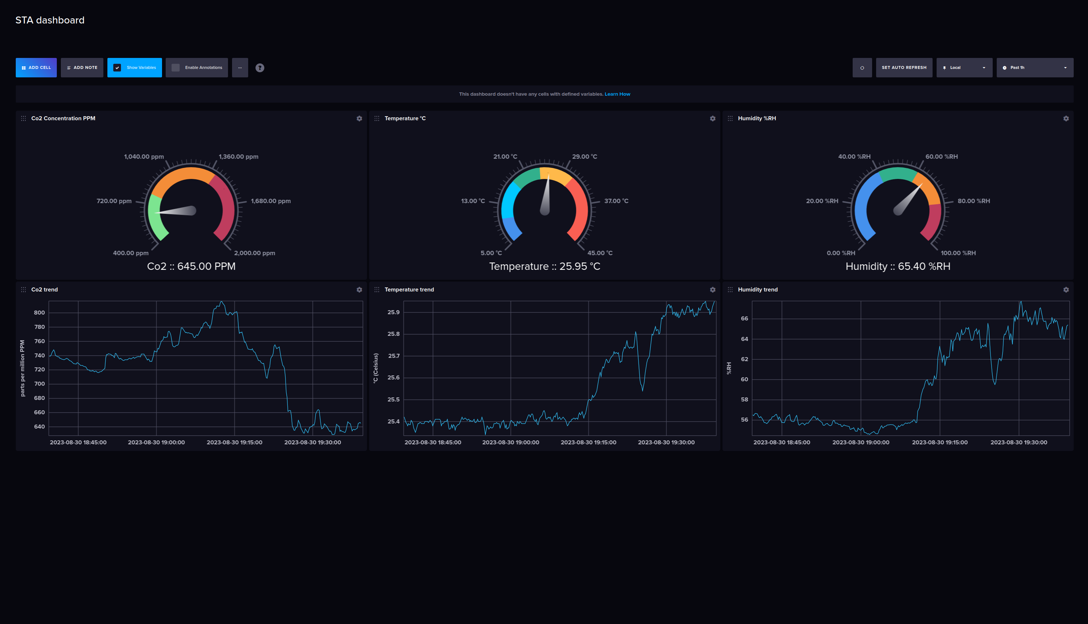Click the Co2 :: 645.00 PPM reading
This screenshot has width=1088, height=624.
pyautogui.click(x=191, y=267)
